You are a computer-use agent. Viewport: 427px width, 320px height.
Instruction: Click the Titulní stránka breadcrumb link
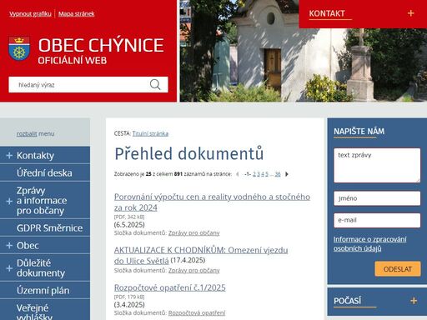(150, 133)
